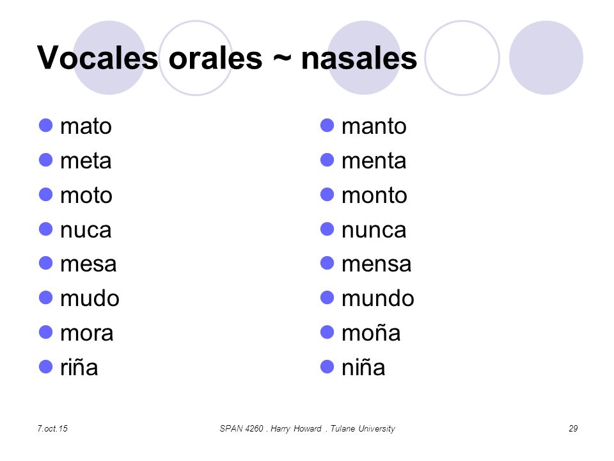Click the word 'moña'
614x461 pixels.
point(371,333)
